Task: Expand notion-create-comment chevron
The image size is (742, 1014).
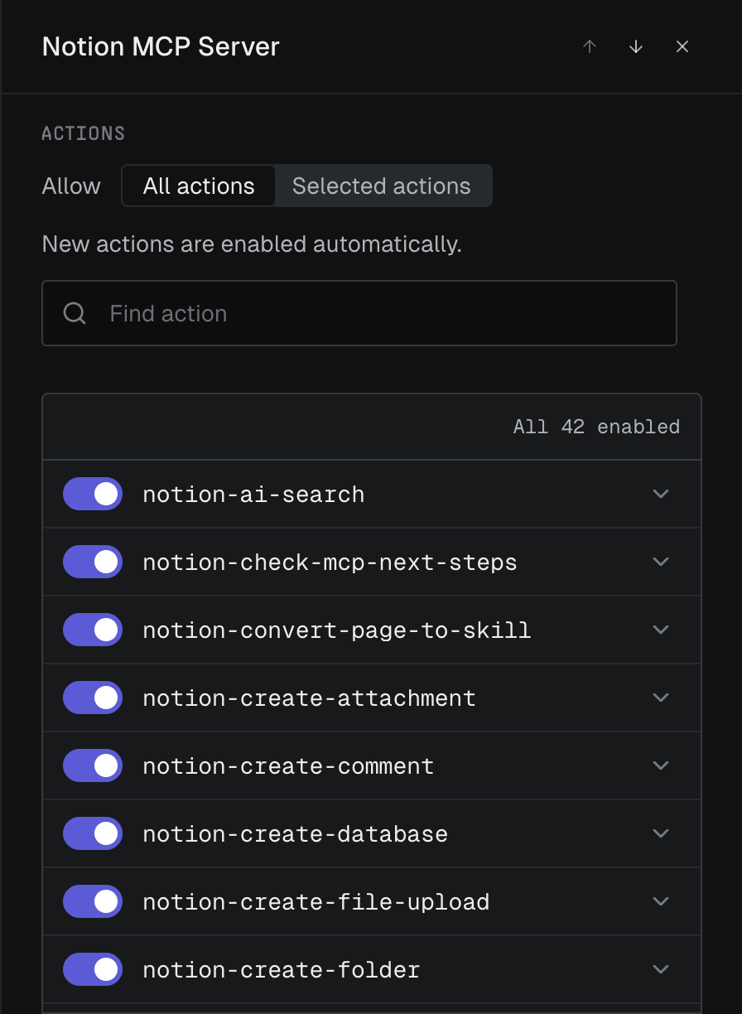Action: [660, 765]
